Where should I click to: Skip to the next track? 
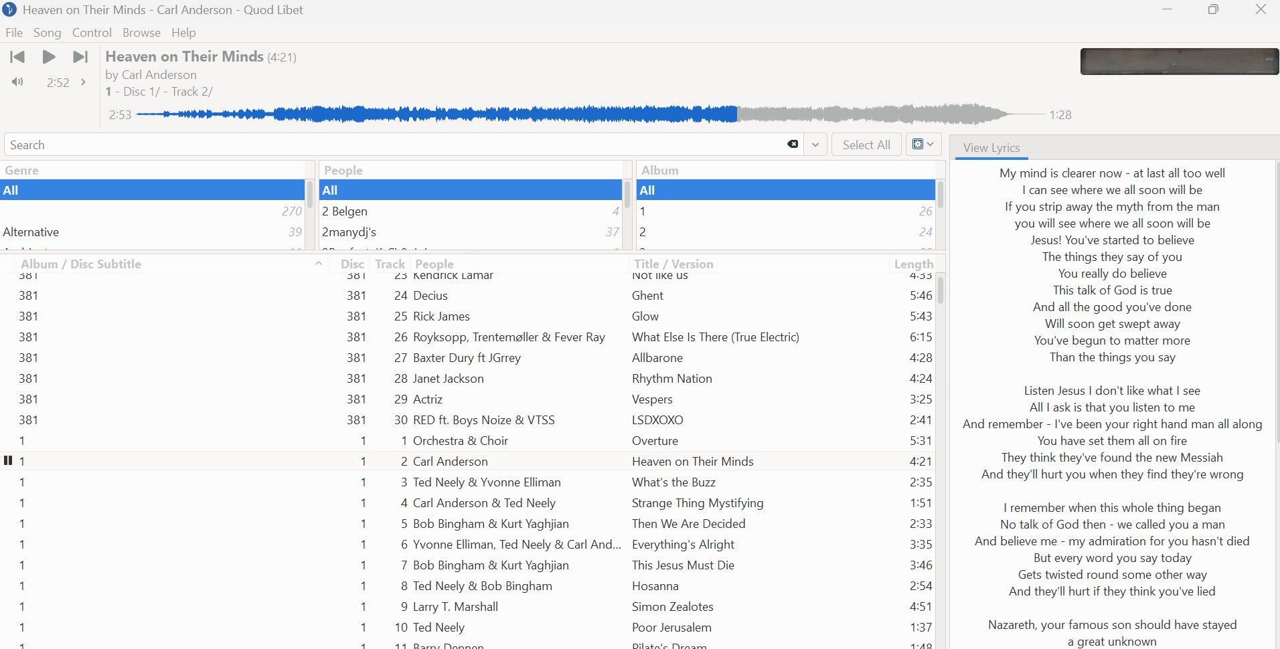tap(80, 57)
